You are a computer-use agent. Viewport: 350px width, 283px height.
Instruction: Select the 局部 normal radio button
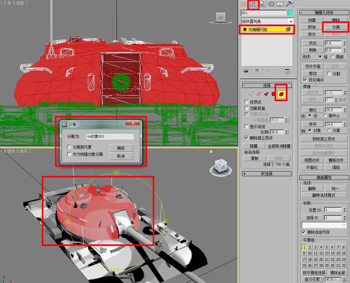click(x=332, y=57)
